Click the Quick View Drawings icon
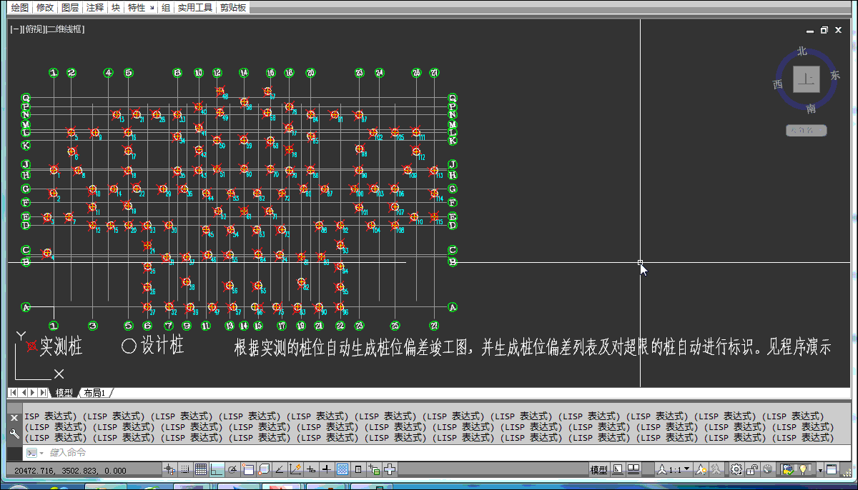This screenshot has width=858, height=490. pyautogui.click(x=633, y=469)
